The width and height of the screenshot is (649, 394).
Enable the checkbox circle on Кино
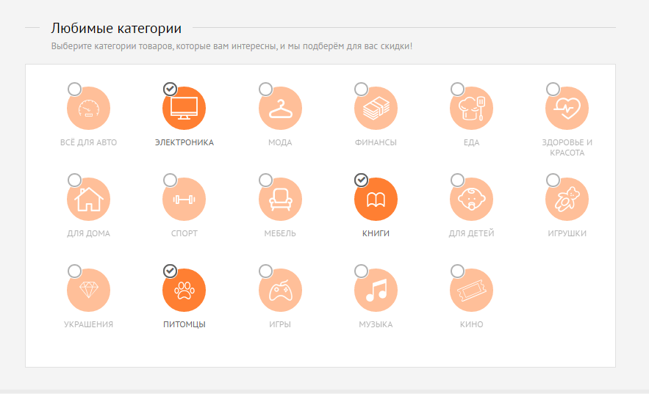(x=457, y=271)
